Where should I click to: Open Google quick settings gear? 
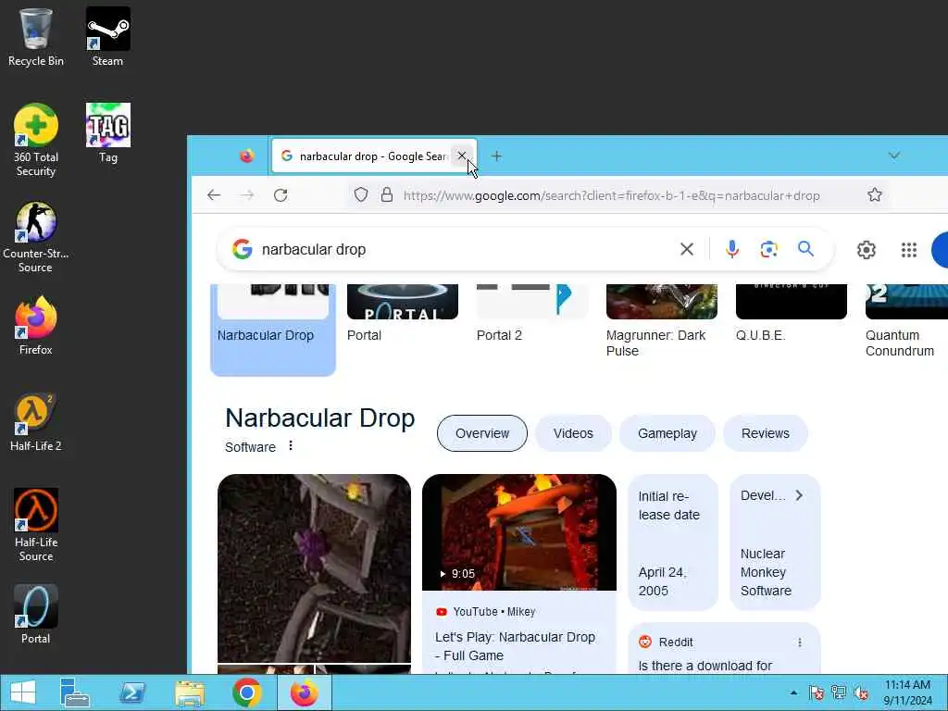(x=867, y=250)
